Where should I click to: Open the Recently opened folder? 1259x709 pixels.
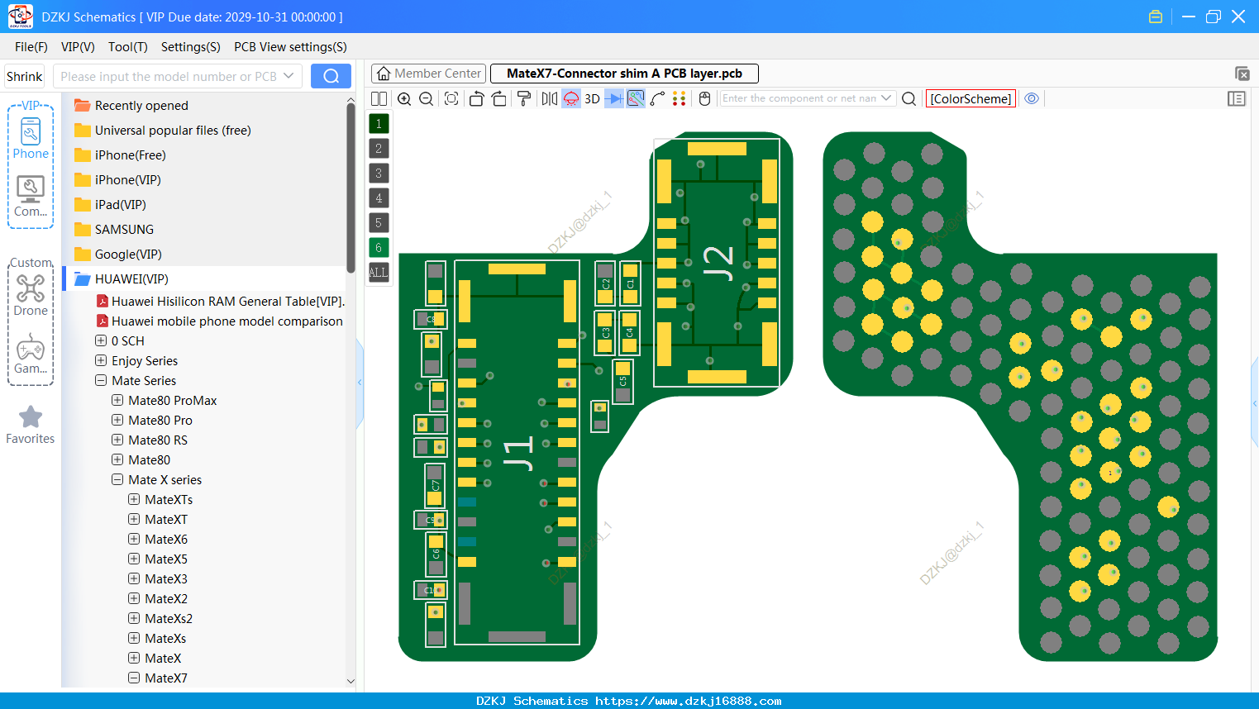point(131,105)
